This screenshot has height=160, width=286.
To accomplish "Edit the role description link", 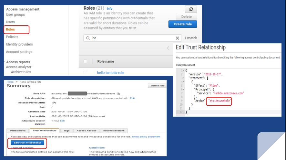I will pos(132,98).
